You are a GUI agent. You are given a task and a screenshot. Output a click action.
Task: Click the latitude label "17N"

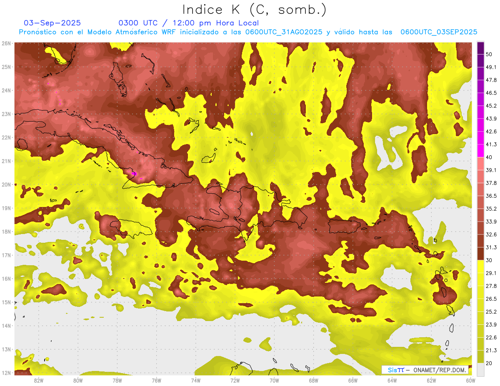[x=6, y=255]
